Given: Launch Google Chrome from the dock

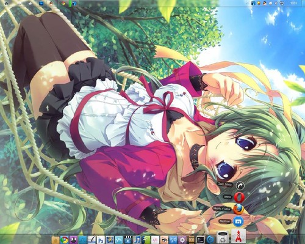Looking at the screenshot, I should click(64, 240).
